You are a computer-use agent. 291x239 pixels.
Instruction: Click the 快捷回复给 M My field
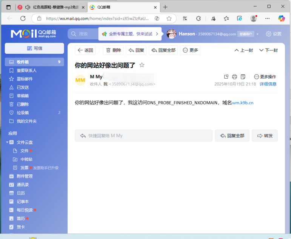(143, 136)
